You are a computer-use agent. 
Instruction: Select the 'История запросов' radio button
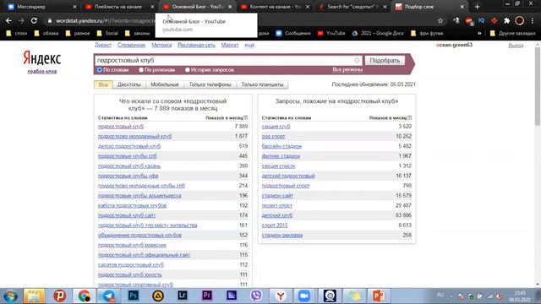pyautogui.click(x=188, y=70)
